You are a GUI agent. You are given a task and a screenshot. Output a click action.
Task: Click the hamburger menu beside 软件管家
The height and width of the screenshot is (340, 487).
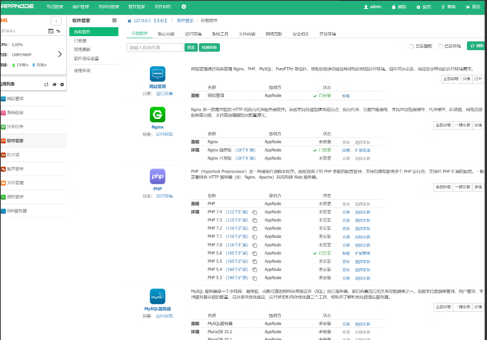(x=114, y=21)
